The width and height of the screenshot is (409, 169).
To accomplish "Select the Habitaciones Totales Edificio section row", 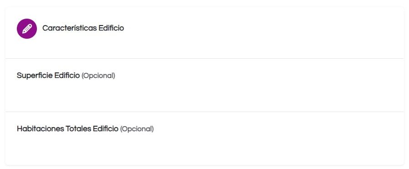I will [204, 138].
